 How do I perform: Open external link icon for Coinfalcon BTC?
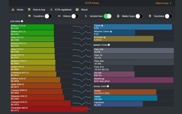(28, 73)
